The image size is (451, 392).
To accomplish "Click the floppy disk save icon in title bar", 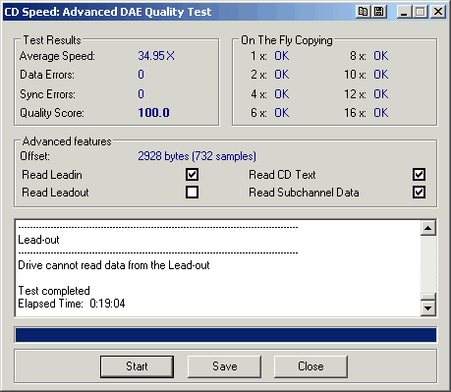I will (x=379, y=12).
